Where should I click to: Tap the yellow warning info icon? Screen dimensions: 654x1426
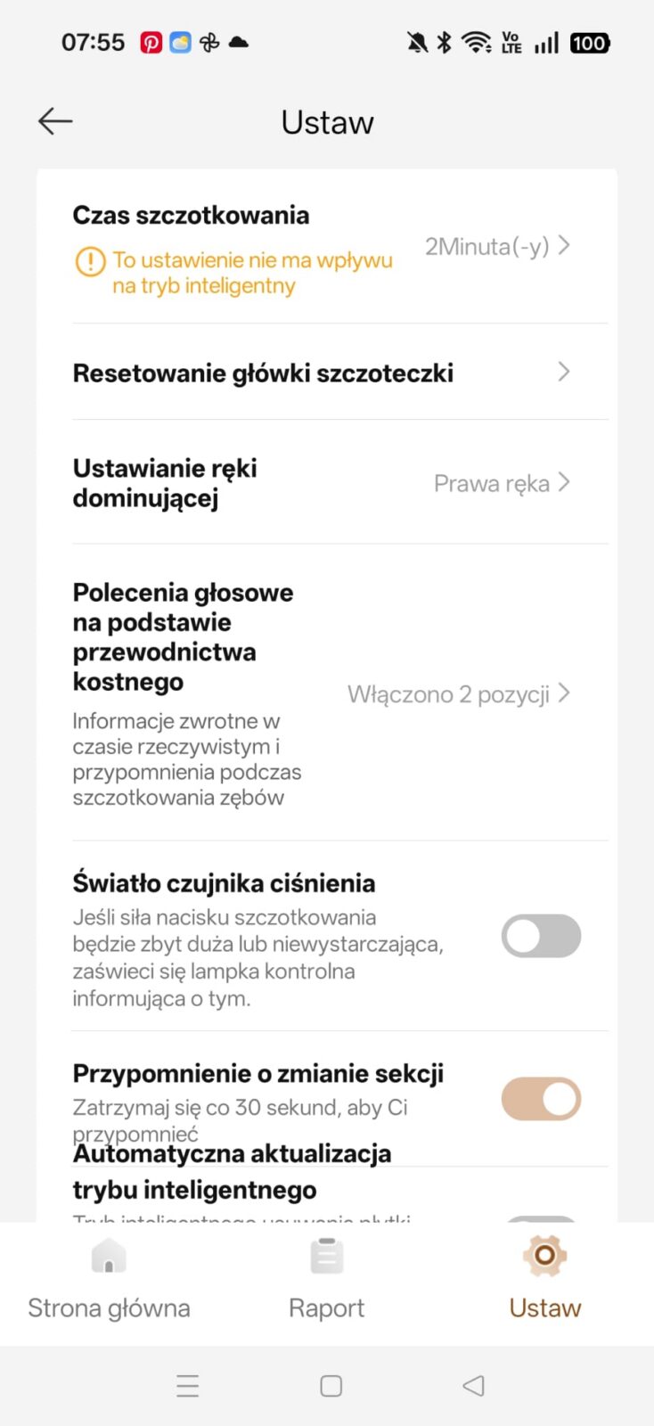(90, 261)
